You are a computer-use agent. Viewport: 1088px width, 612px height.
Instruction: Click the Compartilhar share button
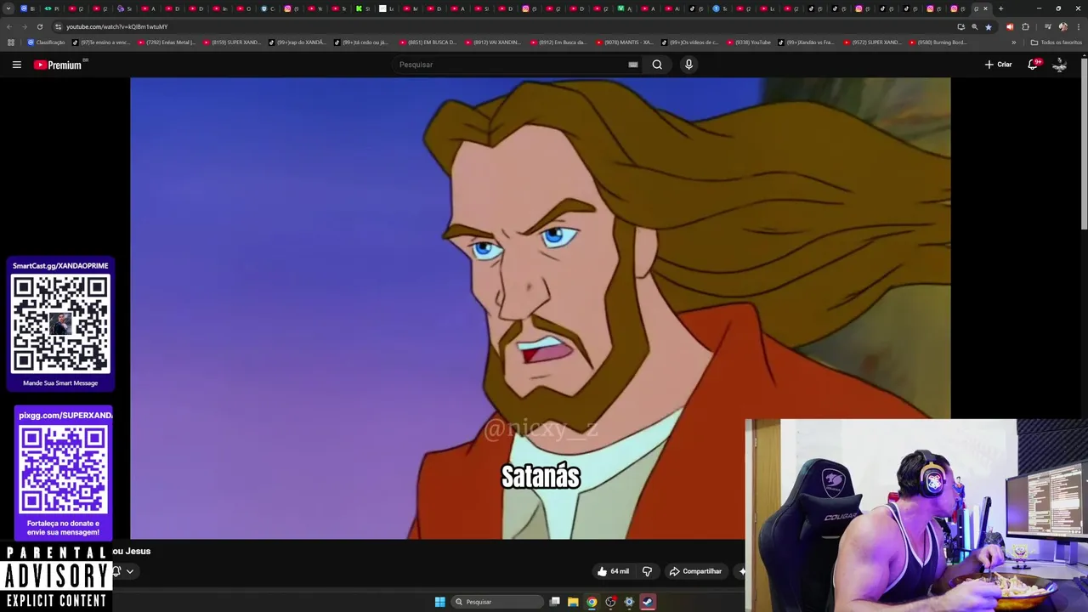[x=695, y=571]
